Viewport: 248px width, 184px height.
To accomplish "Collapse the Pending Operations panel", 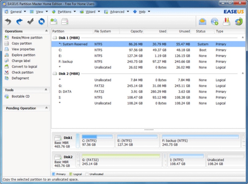I will click(x=46, y=108).
